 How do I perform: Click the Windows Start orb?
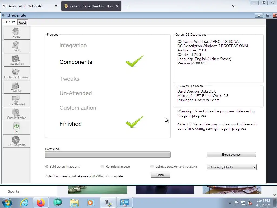point(7,203)
